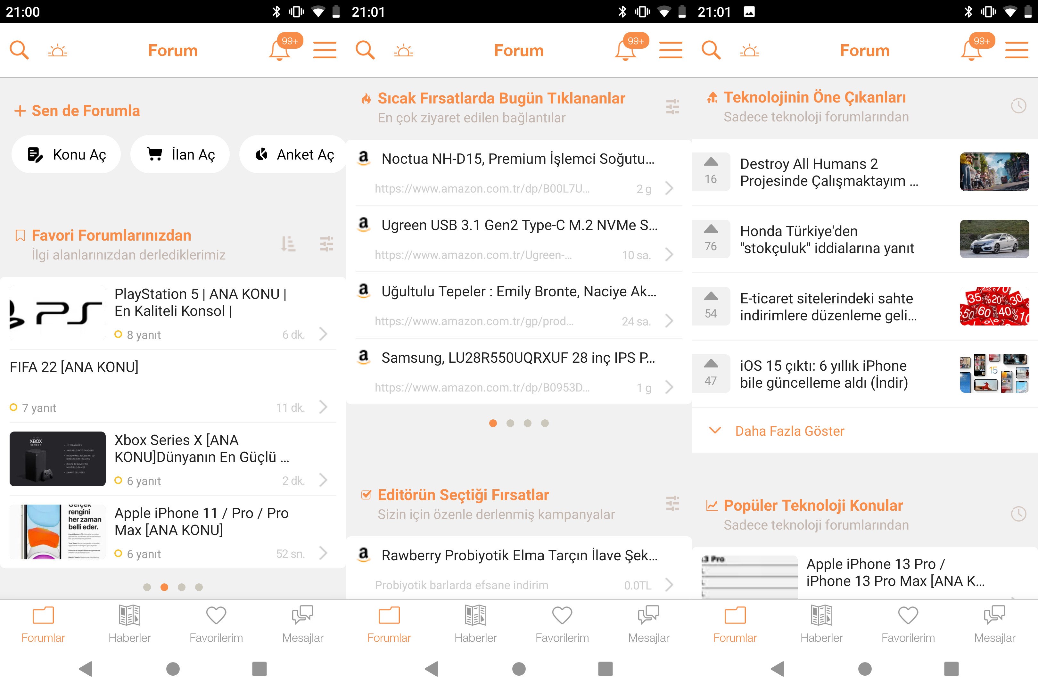The image size is (1038, 692).
Task: Tap Android home button in second screen
Action: (519, 669)
